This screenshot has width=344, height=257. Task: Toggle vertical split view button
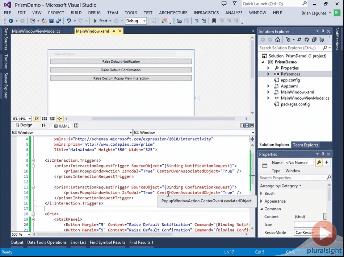[x=242, y=125]
